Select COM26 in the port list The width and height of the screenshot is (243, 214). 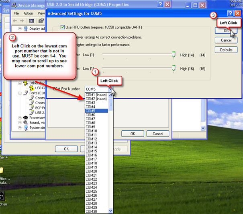coord(97,195)
